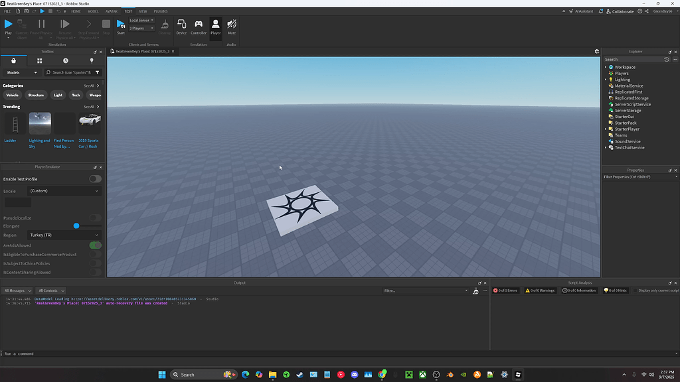Click the viewport settings gear icon
Viewport: 680px width, 382px height.
(x=597, y=51)
